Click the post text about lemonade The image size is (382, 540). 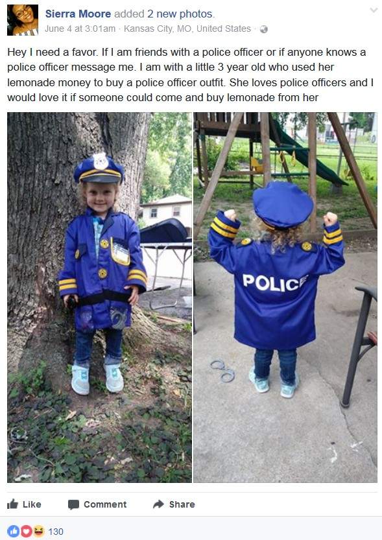(x=191, y=75)
